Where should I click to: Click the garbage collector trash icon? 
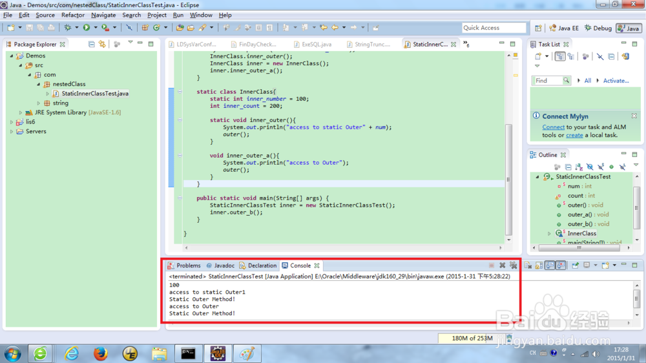pos(509,338)
